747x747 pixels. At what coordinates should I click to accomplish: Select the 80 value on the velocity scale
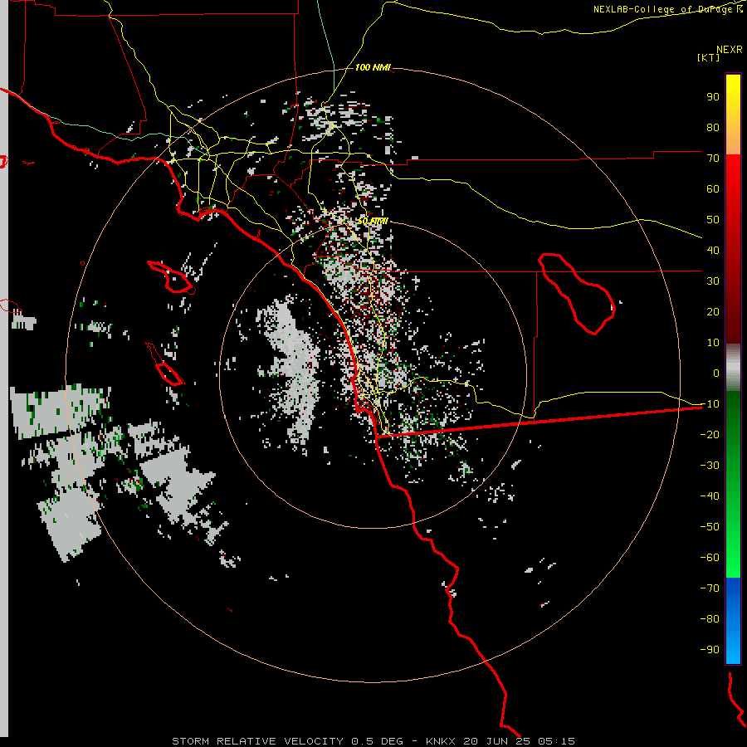click(x=713, y=127)
